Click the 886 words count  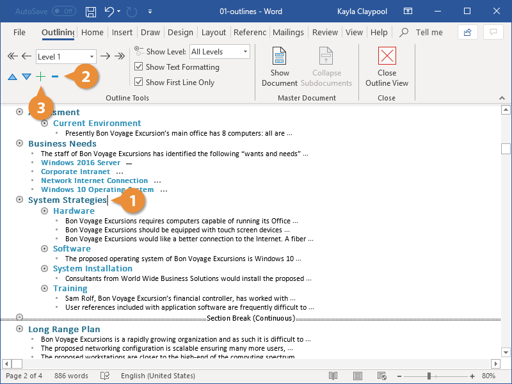71,376
